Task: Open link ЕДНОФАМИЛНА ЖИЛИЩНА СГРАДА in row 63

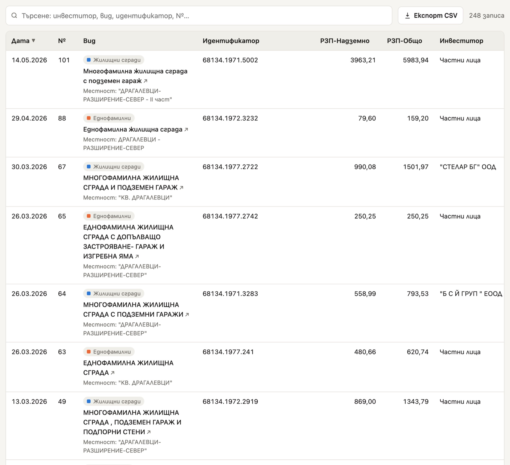Action: coord(128,368)
